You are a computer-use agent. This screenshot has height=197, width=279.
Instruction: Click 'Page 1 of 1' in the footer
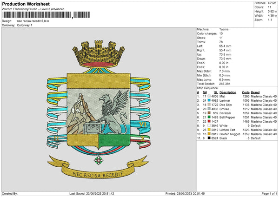click(269, 193)
